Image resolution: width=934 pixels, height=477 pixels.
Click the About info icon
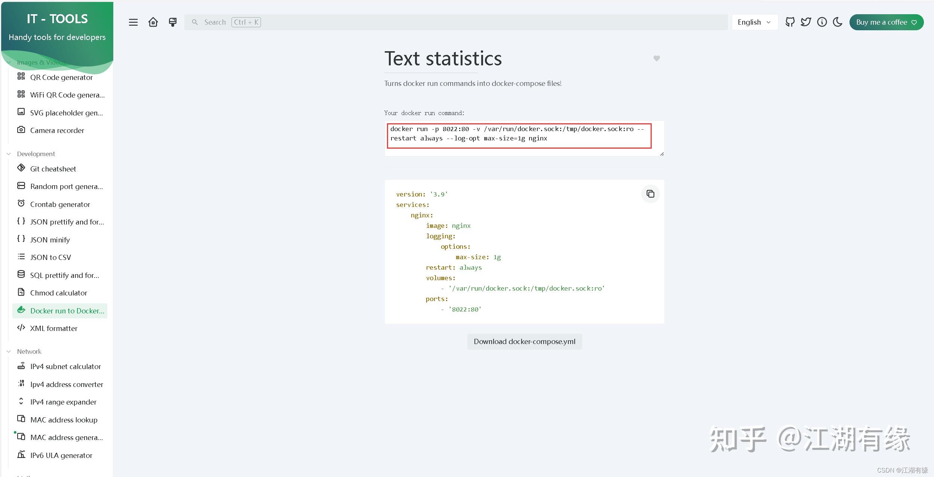tap(822, 22)
